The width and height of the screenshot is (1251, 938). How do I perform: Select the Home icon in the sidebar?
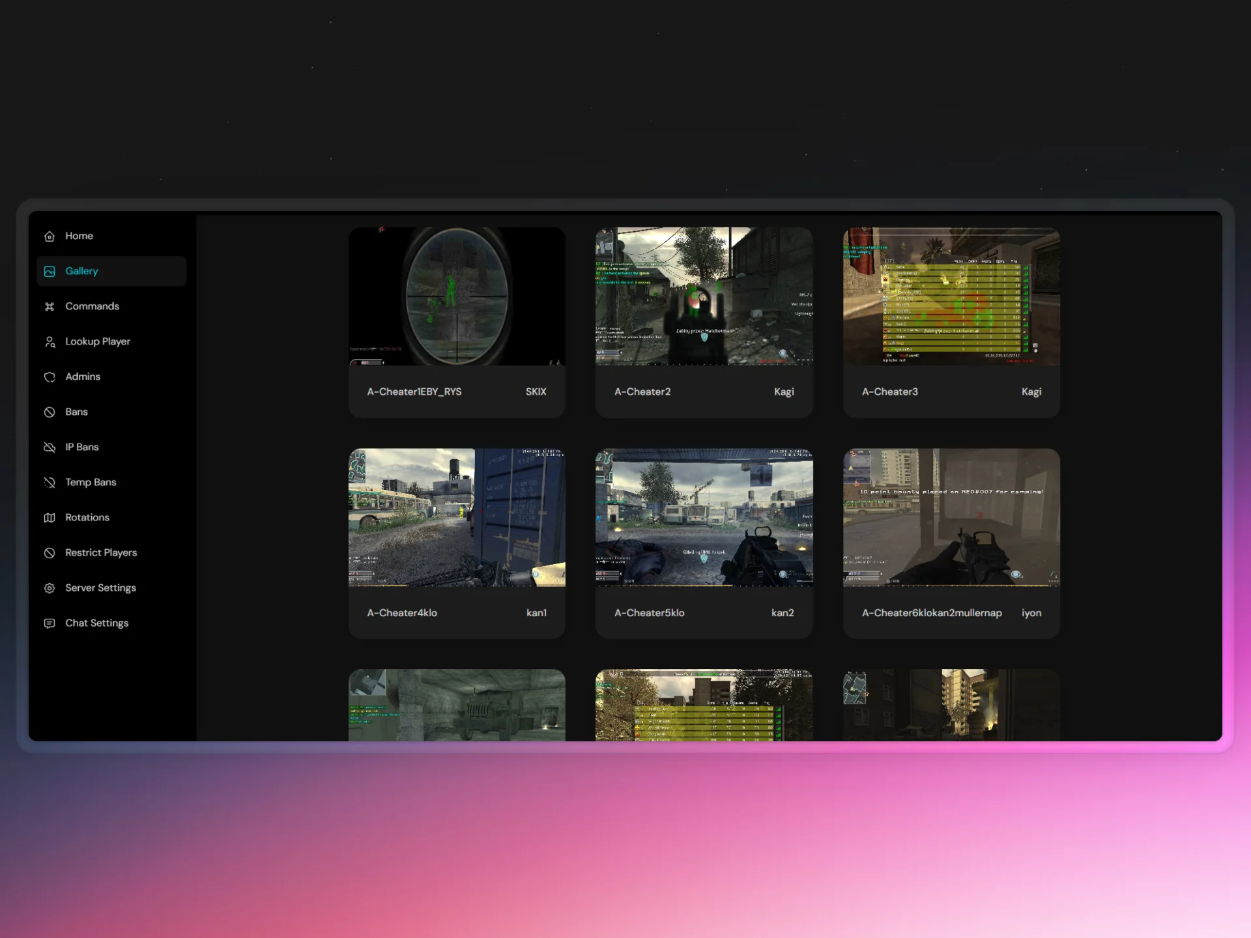pyautogui.click(x=50, y=236)
